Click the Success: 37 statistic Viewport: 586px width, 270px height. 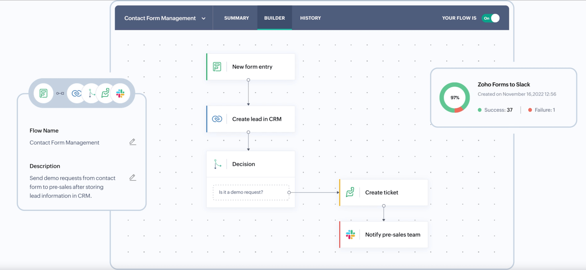[x=495, y=110]
